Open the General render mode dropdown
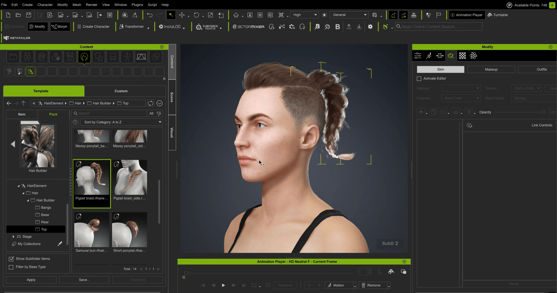557x293 pixels. [349, 15]
